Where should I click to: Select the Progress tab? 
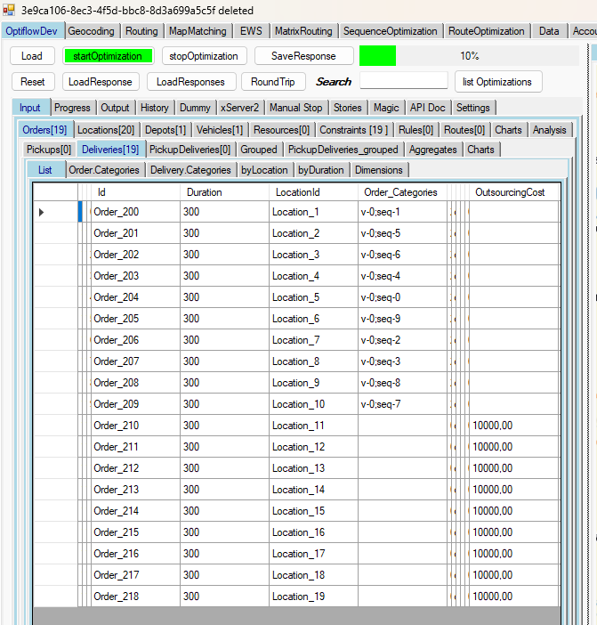(72, 108)
